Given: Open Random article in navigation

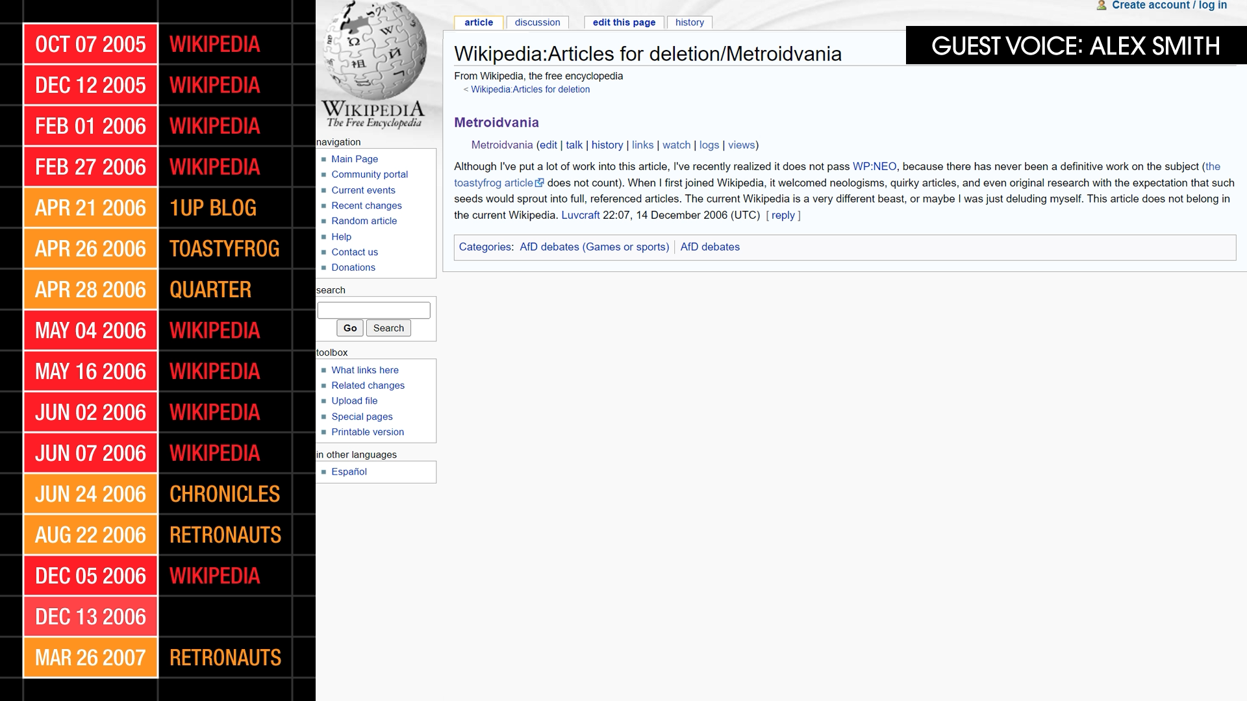Looking at the screenshot, I should 364,221.
